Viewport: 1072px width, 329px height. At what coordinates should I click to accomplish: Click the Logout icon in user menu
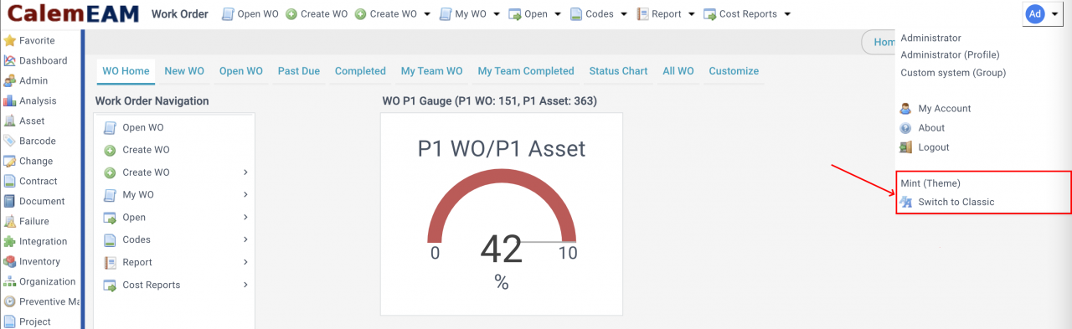click(905, 147)
